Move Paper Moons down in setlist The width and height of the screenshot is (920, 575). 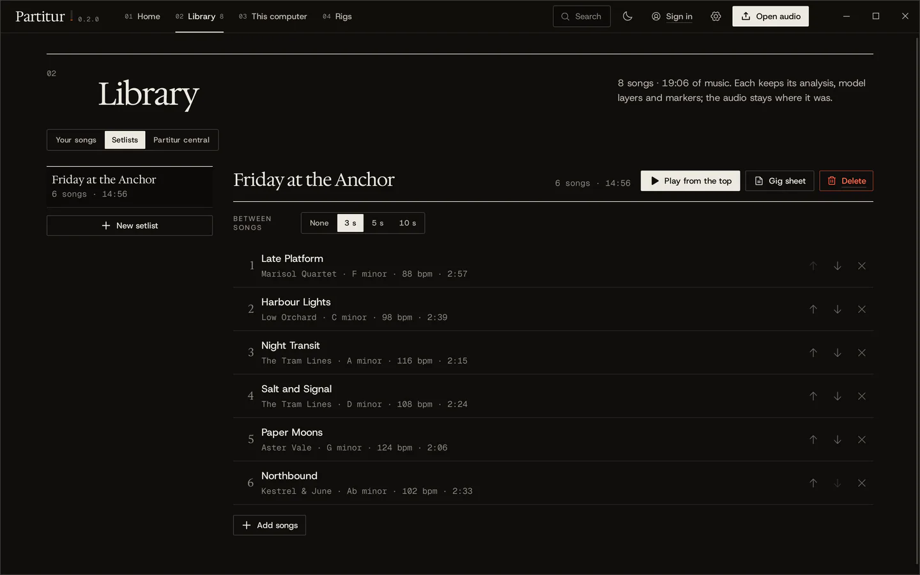tap(838, 440)
